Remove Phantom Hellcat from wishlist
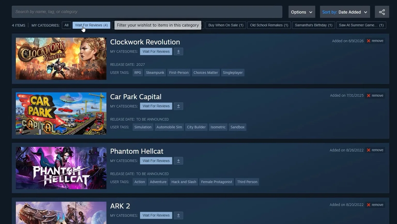The width and height of the screenshot is (397, 224). 375,150
